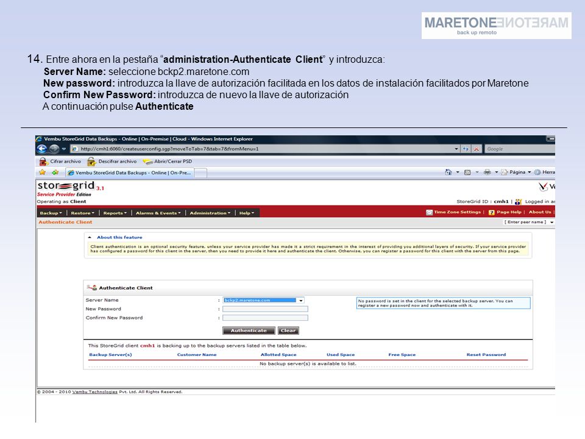
Task: Click the Customer Name column header
Action: pos(197,355)
